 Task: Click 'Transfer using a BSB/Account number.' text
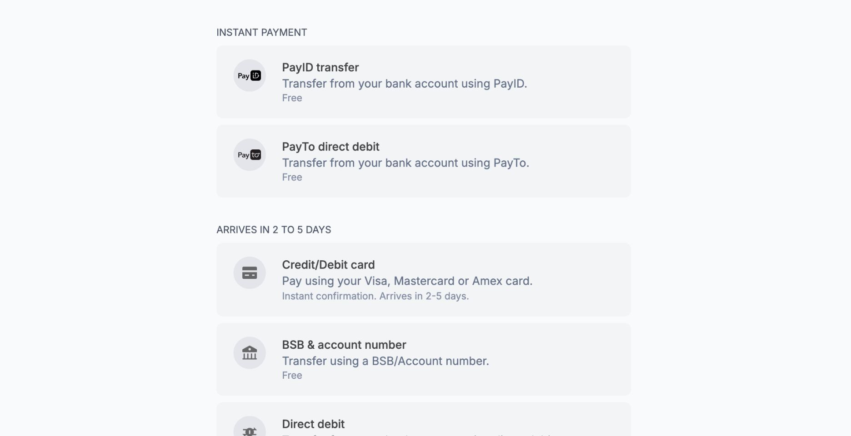click(385, 361)
